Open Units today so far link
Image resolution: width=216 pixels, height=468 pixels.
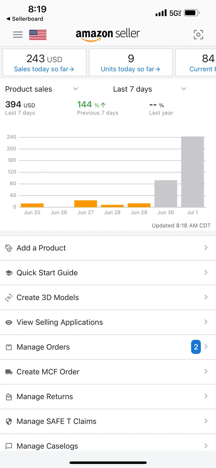point(131,69)
